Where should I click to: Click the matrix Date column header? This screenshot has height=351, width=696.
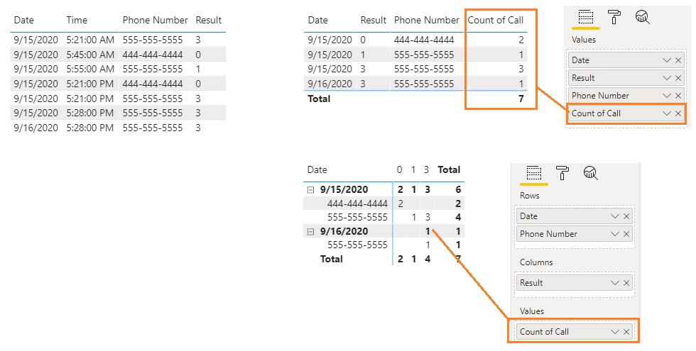click(x=317, y=169)
